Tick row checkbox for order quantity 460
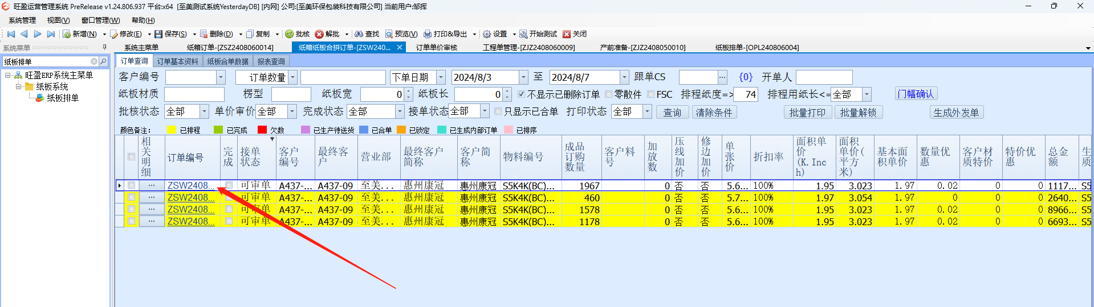This screenshot has height=307, width=1094. (x=132, y=197)
